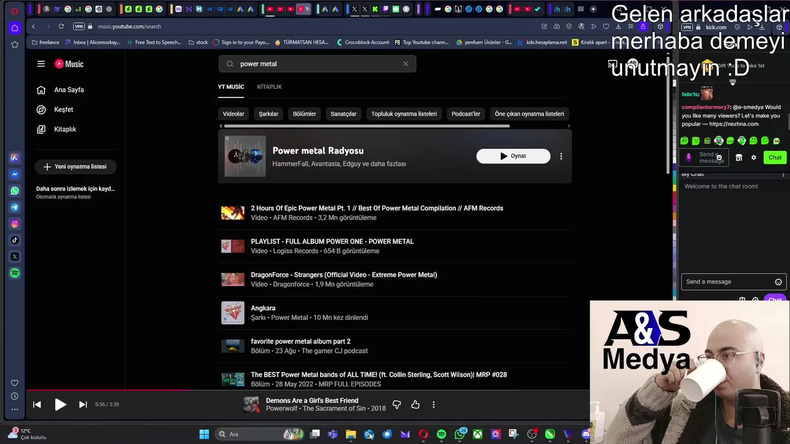The height and width of the screenshot is (444, 790).
Task: Open Spotify from the taskbar
Action: pos(441,434)
